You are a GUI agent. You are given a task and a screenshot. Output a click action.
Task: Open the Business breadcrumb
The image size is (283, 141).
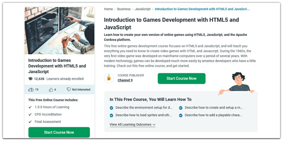tap(124, 9)
